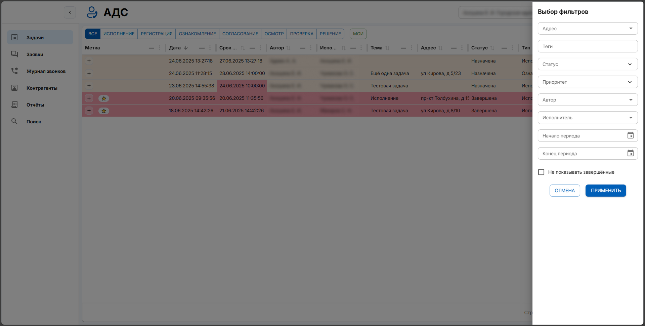The width and height of the screenshot is (645, 326).
Task: Collapse the sidebar with the chevron button
Action: point(70,12)
